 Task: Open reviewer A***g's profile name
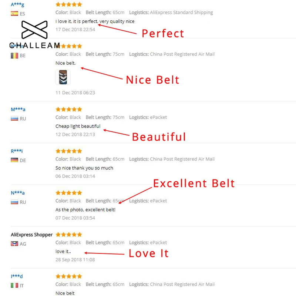point(18,5)
